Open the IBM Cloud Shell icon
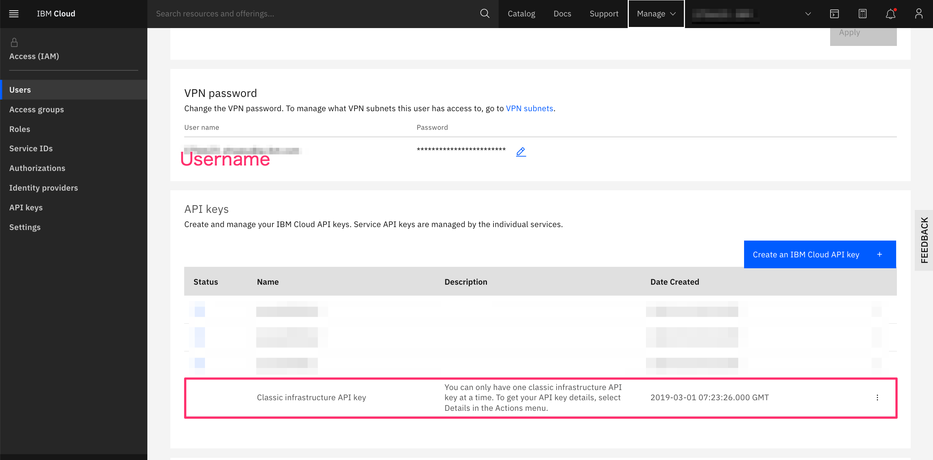The height and width of the screenshot is (460, 933). [835, 14]
